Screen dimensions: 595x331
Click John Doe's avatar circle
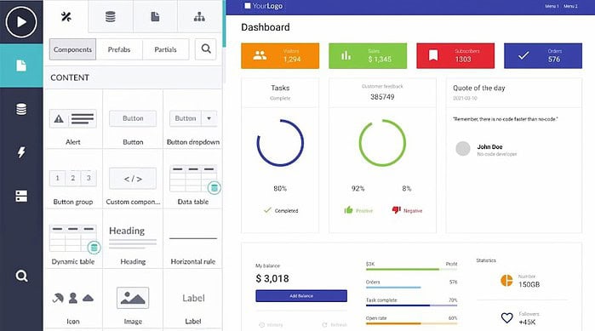[x=463, y=149]
